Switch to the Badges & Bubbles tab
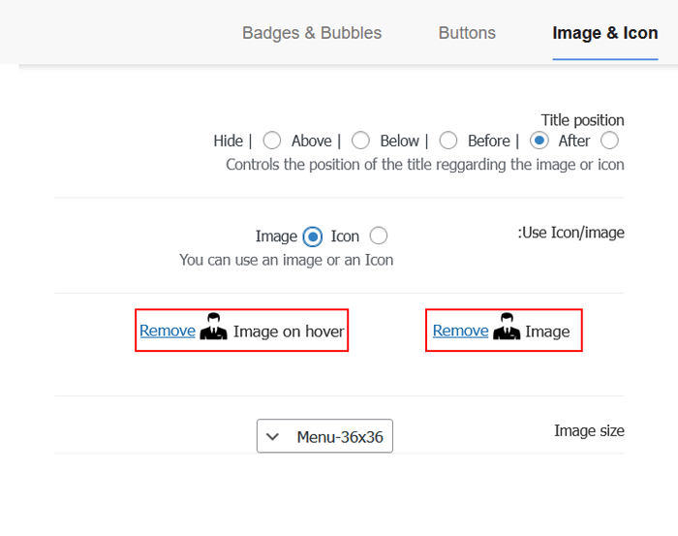The width and height of the screenshot is (678, 536). 312,33
